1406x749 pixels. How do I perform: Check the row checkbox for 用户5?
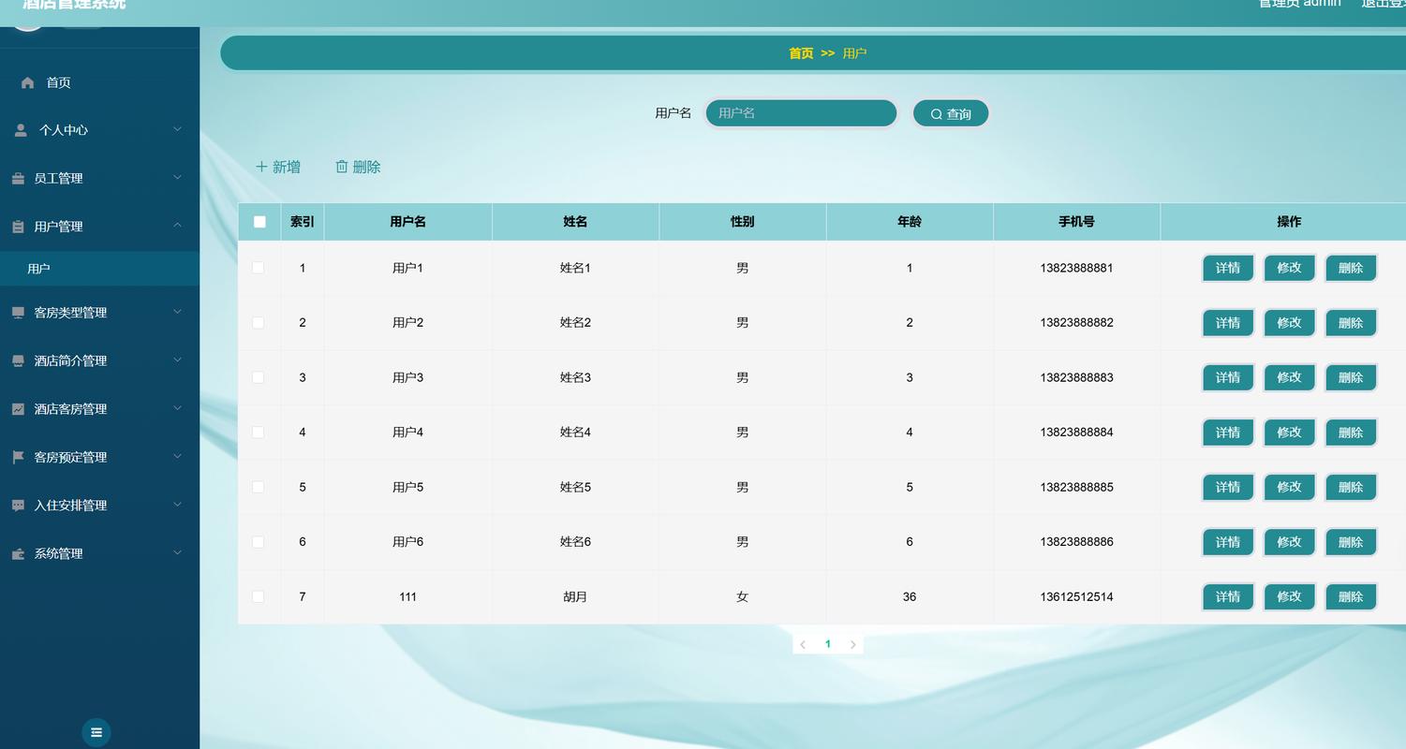[259, 487]
